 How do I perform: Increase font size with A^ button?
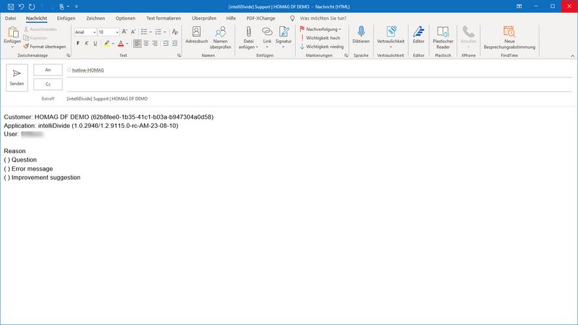125,32
